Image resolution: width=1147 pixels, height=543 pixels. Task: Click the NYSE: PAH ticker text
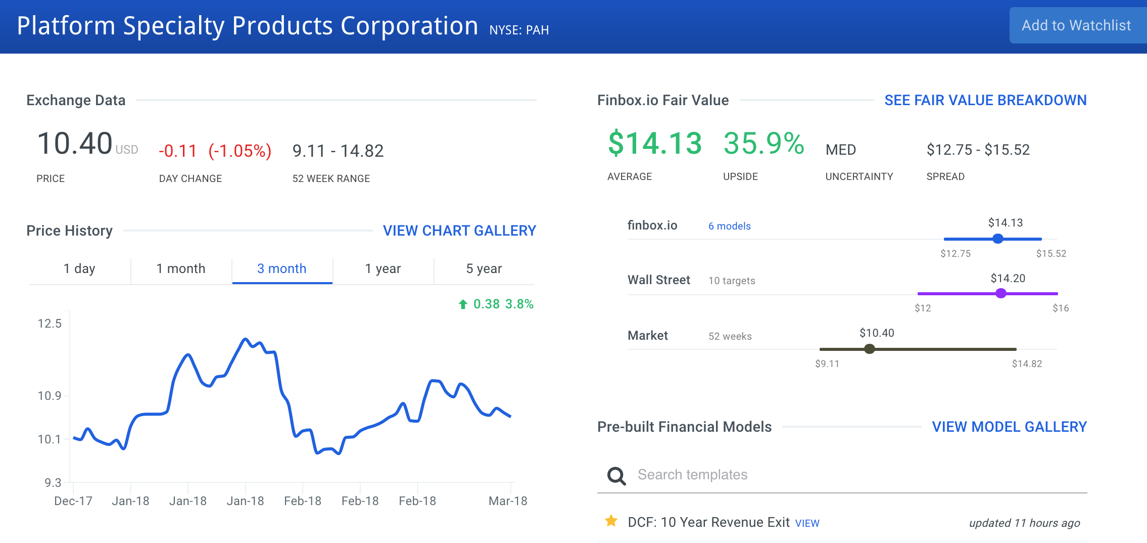tap(519, 30)
